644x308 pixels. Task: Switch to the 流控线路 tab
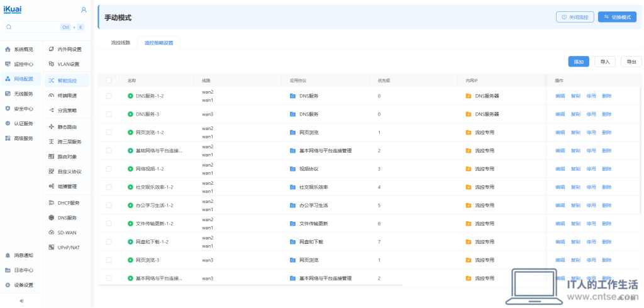click(x=121, y=43)
